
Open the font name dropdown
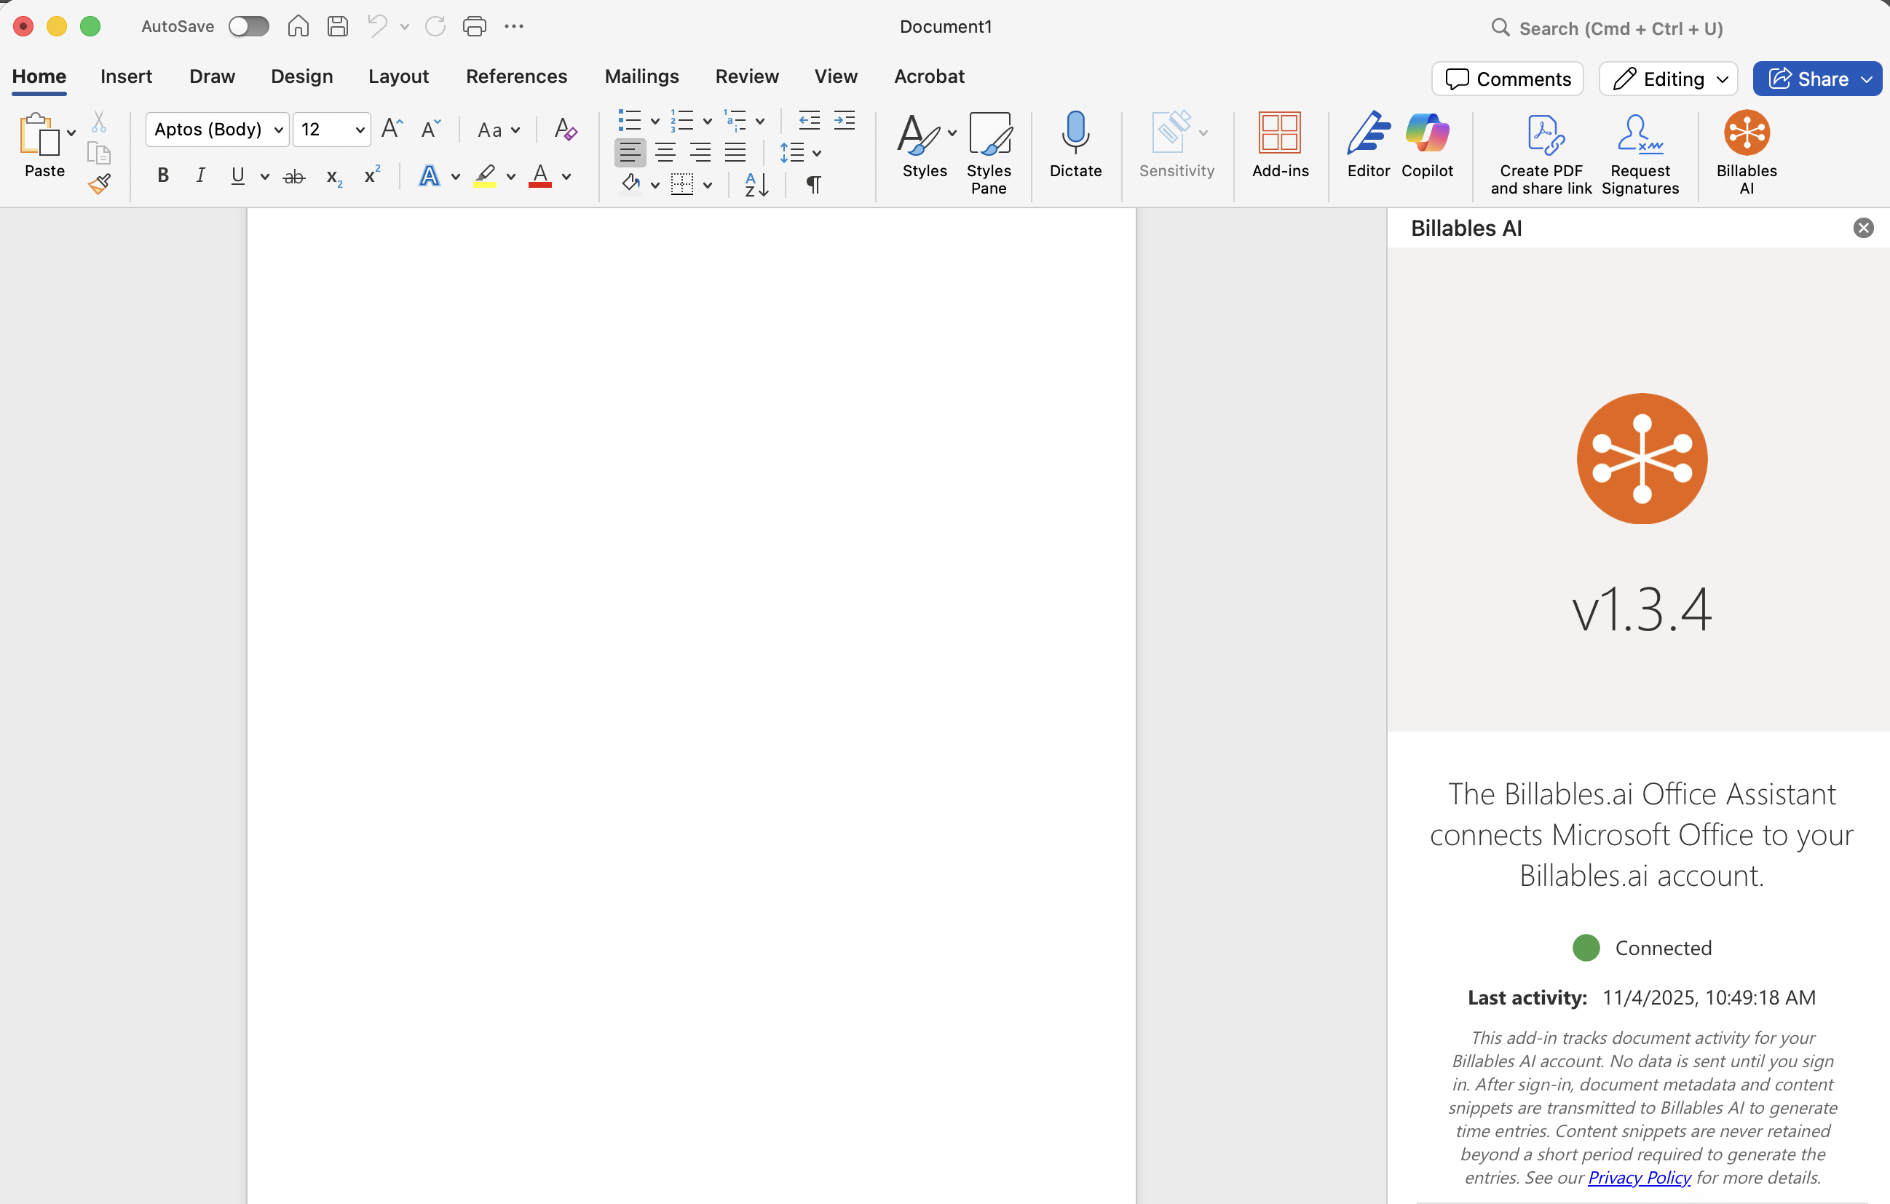pos(279,130)
